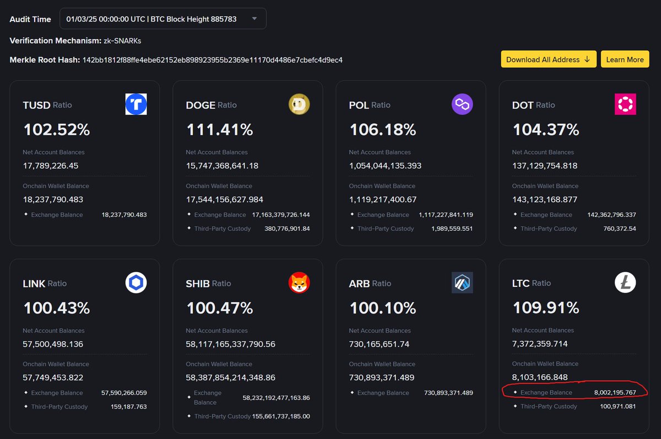This screenshot has width=661, height=439.
Task: Click the DOGE ratio 111.41%
Action: [x=219, y=130]
